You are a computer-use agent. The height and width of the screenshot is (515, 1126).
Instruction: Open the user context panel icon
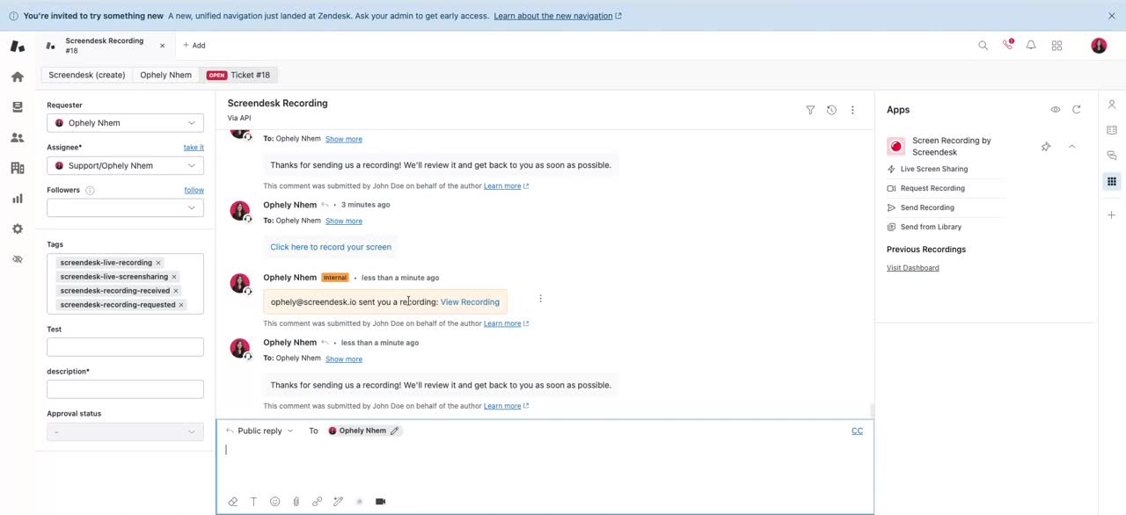[1112, 105]
